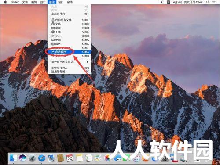Open the volume control in menu bar
The height and width of the screenshot is (165, 220).
point(162,2)
